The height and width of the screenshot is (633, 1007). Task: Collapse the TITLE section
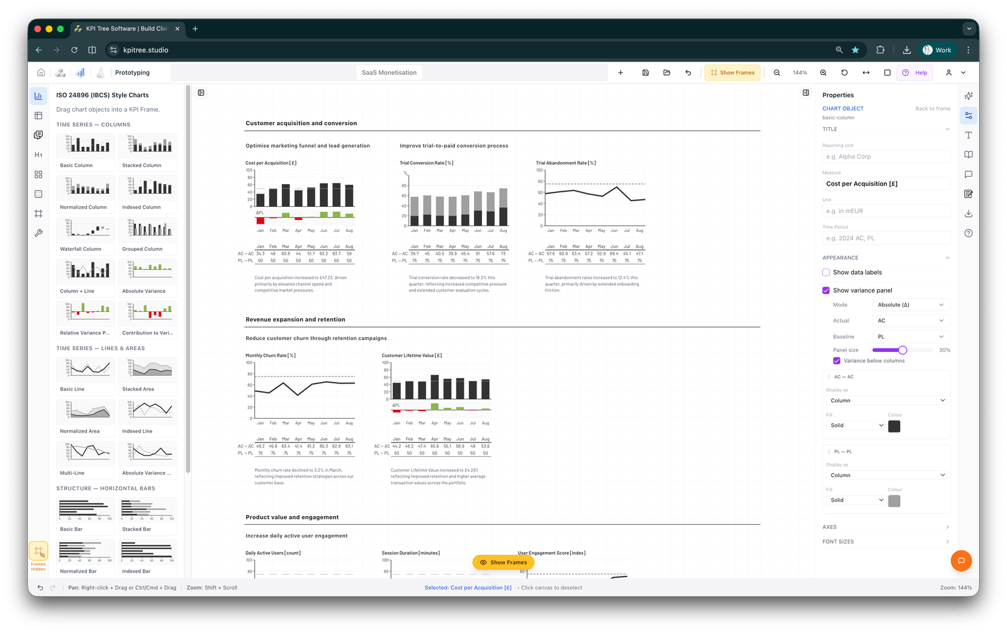tap(886, 129)
